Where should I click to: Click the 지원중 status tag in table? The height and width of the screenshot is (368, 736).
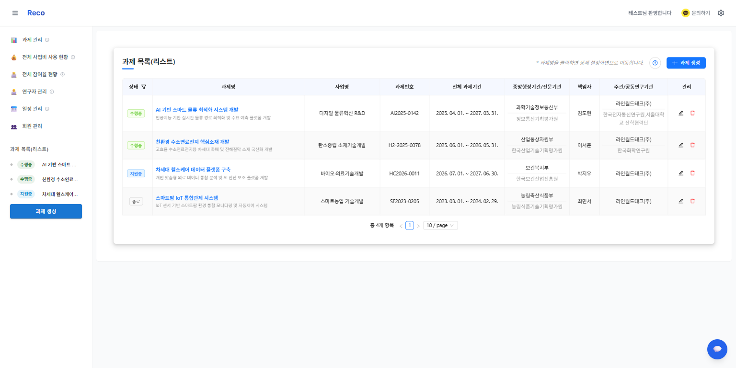pos(136,173)
